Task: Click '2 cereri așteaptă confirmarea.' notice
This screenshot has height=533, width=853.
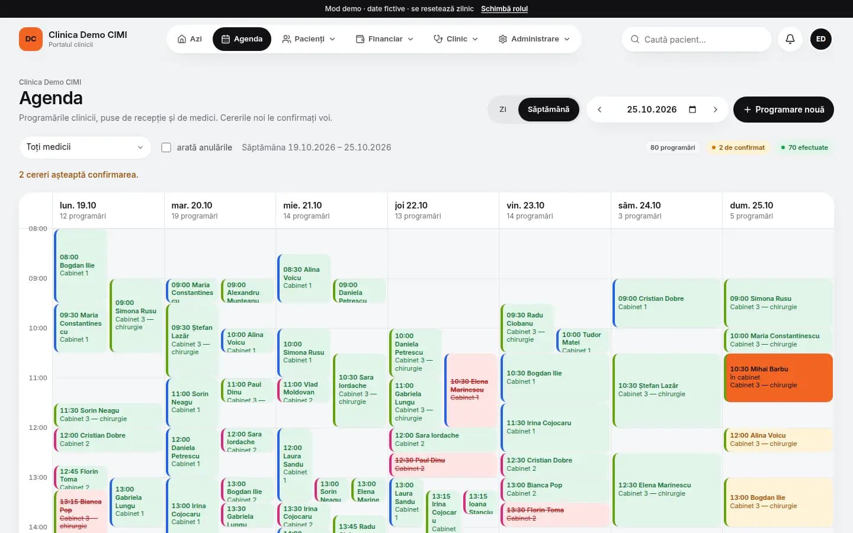Action: (79, 175)
